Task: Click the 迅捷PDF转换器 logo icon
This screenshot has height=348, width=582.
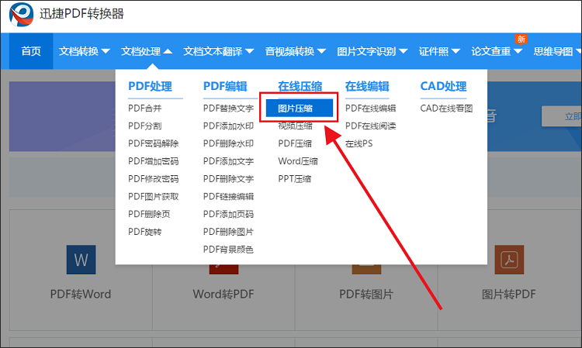Action: (x=21, y=15)
